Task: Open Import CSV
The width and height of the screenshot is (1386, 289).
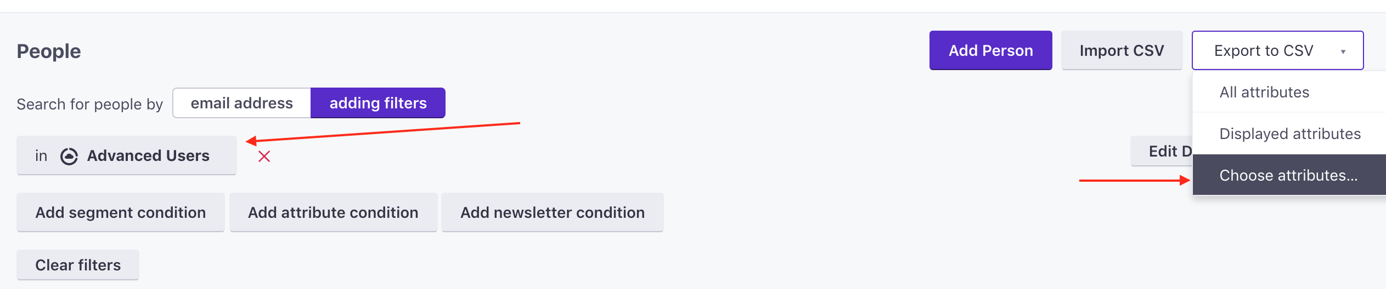Action: 1122,50
